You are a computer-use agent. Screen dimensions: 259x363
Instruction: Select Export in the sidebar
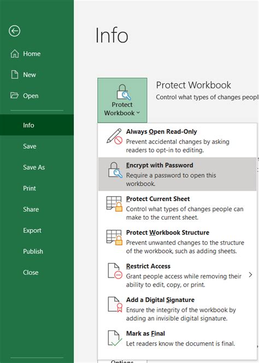[37, 231]
